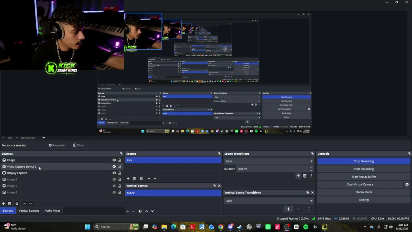Decrease the transition duration with down arrow
412x232 pixels.
(311, 170)
